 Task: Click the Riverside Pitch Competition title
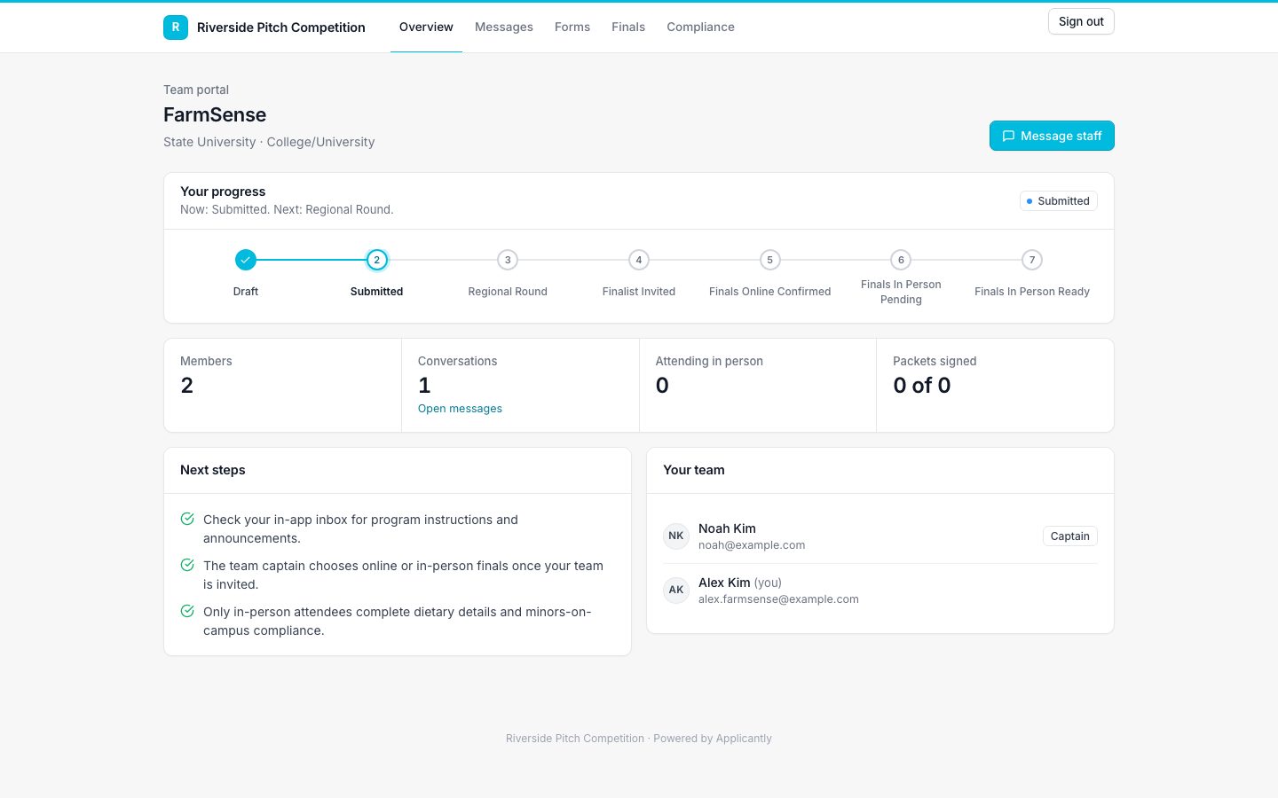(281, 27)
